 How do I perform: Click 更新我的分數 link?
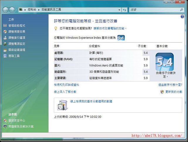[174, 92]
